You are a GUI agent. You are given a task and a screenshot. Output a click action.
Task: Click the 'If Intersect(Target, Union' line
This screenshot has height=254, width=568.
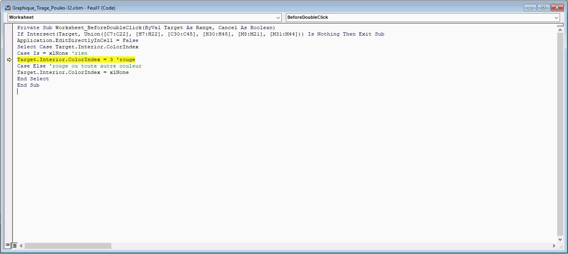pos(201,34)
